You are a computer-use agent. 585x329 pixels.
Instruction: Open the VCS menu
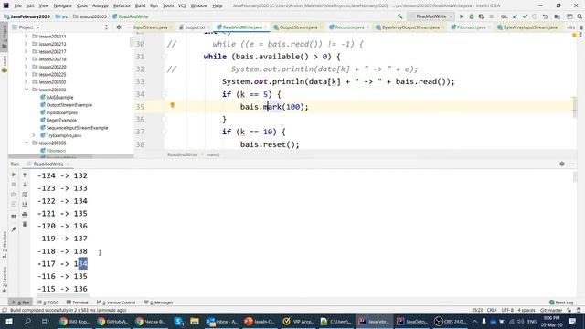click(x=182, y=5)
